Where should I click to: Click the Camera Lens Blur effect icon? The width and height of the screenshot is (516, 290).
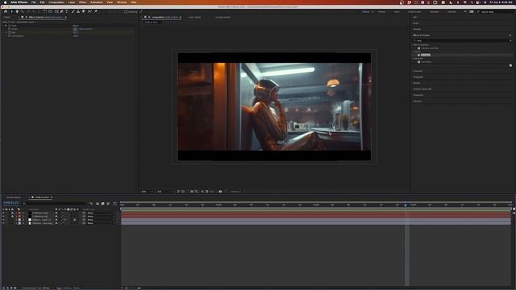[418, 48]
